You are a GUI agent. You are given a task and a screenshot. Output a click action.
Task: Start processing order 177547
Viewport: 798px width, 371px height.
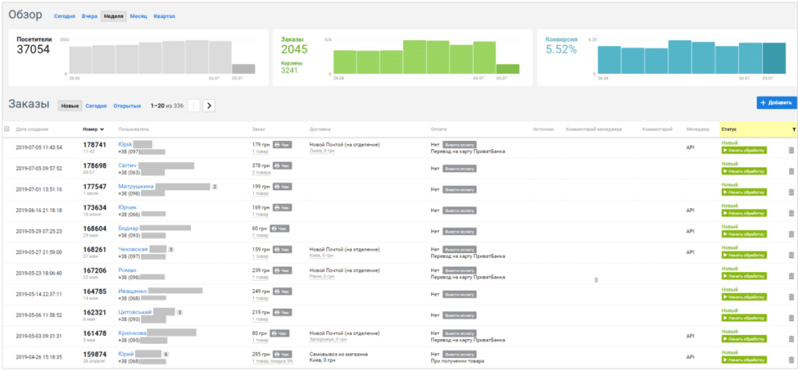pyautogui.click(x=743, y=193)
